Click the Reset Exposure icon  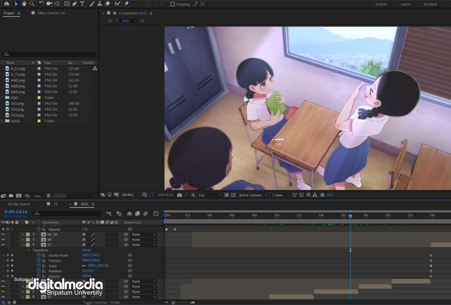point(322,195)
